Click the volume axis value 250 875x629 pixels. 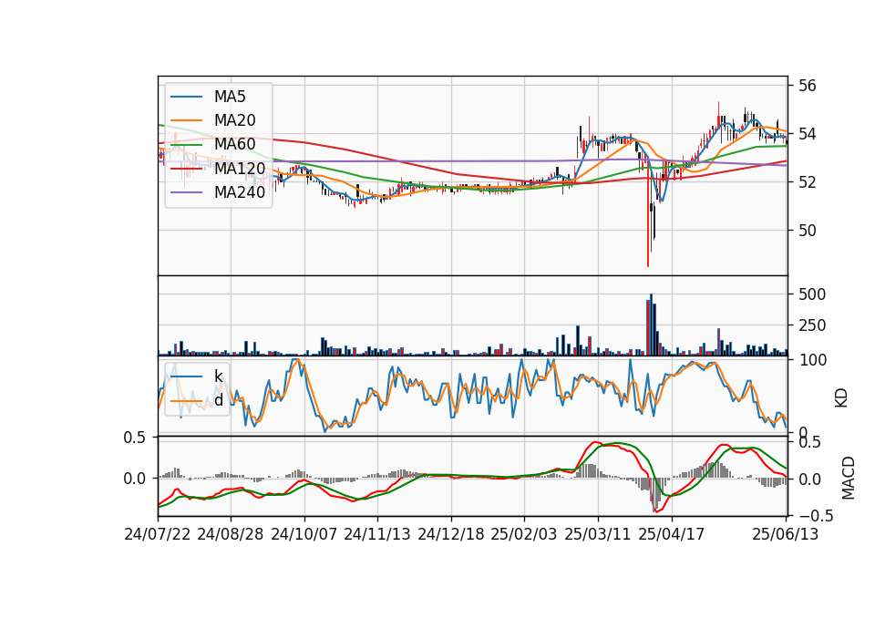pos(812,325)
